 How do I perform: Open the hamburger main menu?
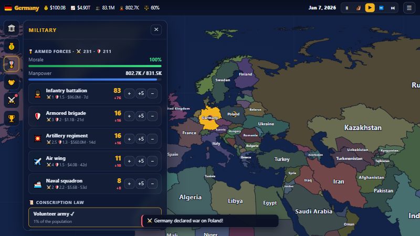tap(409, 8)
